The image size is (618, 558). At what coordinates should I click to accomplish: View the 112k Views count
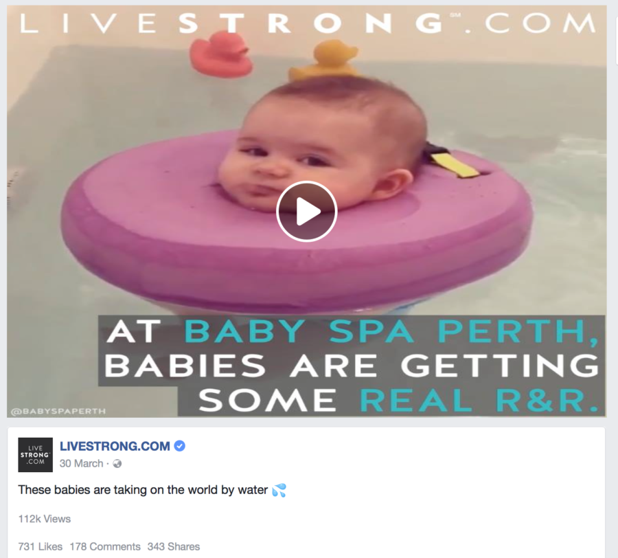(45, 519)
